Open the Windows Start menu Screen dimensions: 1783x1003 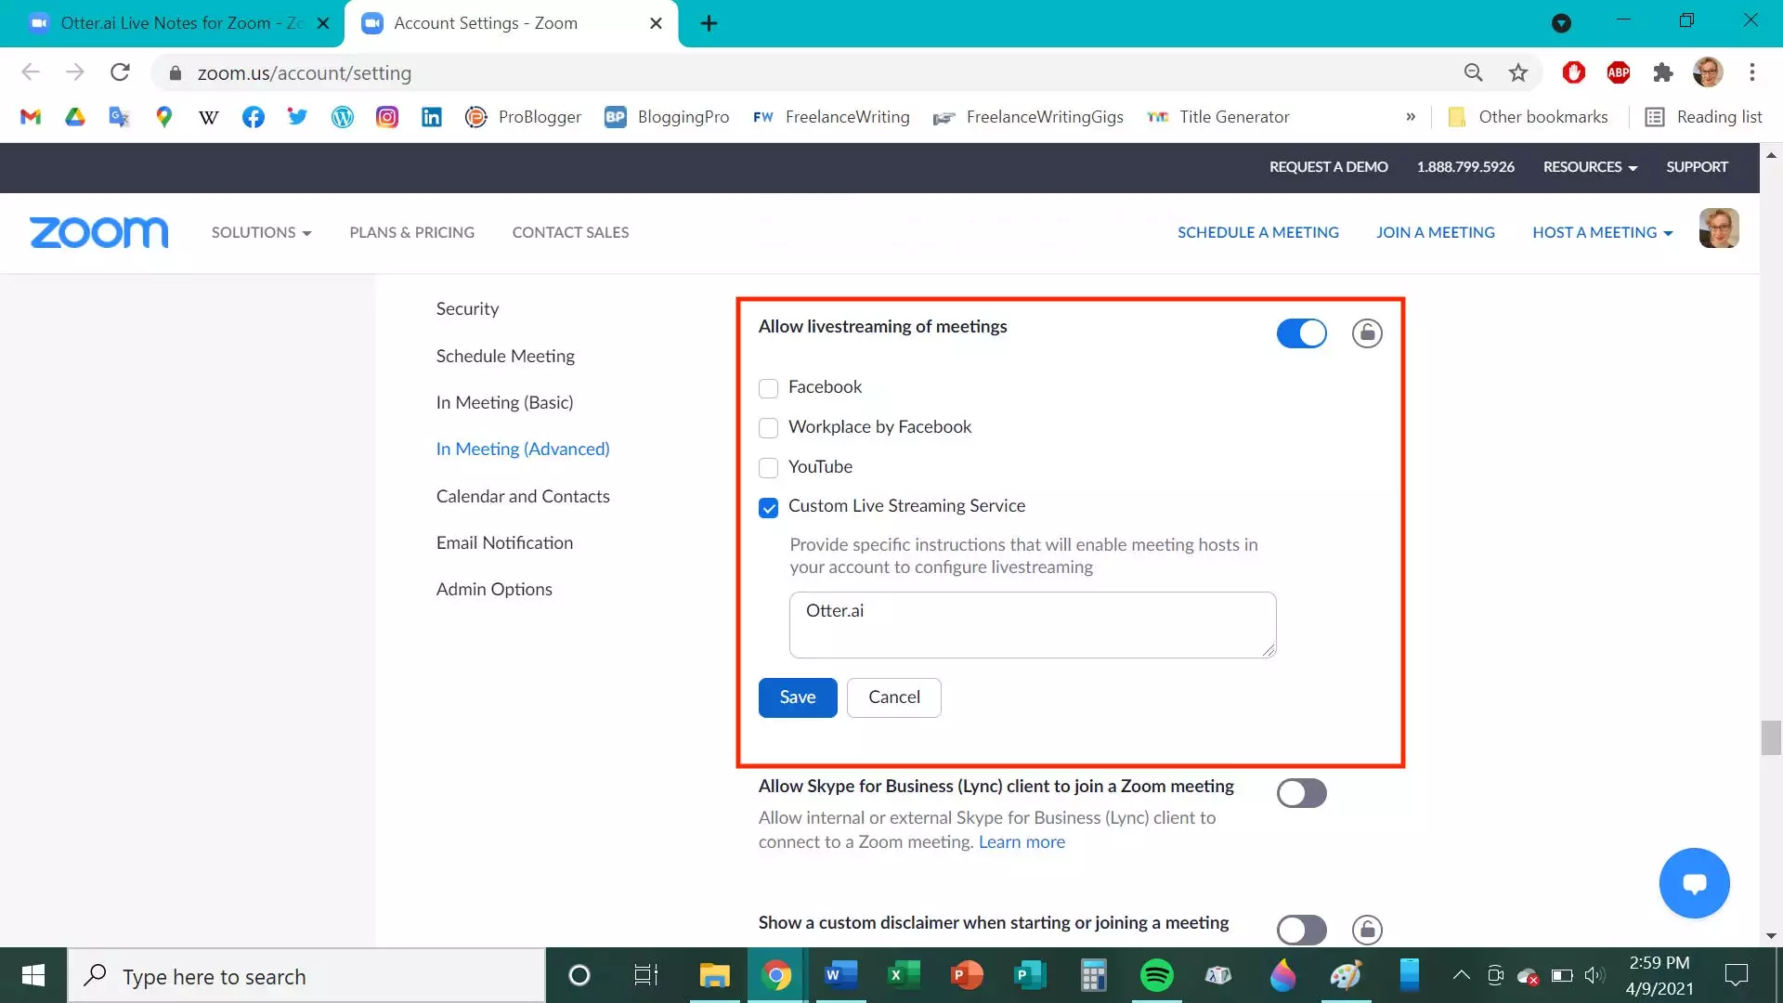tap(33, 976)
